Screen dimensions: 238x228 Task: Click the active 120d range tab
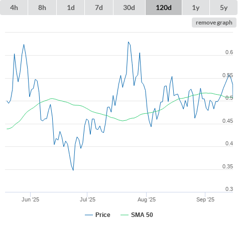coord(164,8)
